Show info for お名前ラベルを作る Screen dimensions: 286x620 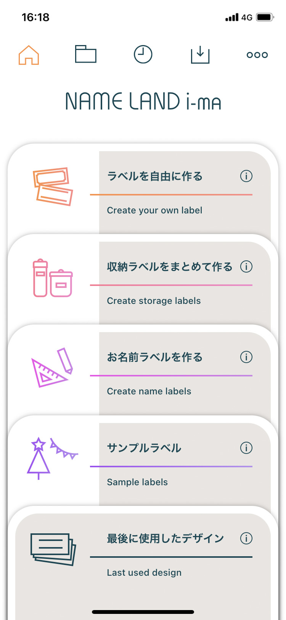[246, 357]
